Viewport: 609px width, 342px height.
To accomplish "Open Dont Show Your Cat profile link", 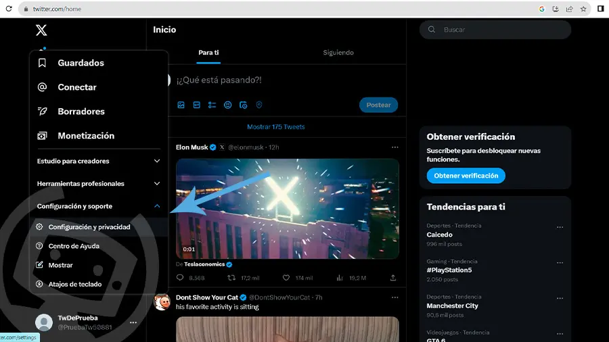I will (206, 297).
